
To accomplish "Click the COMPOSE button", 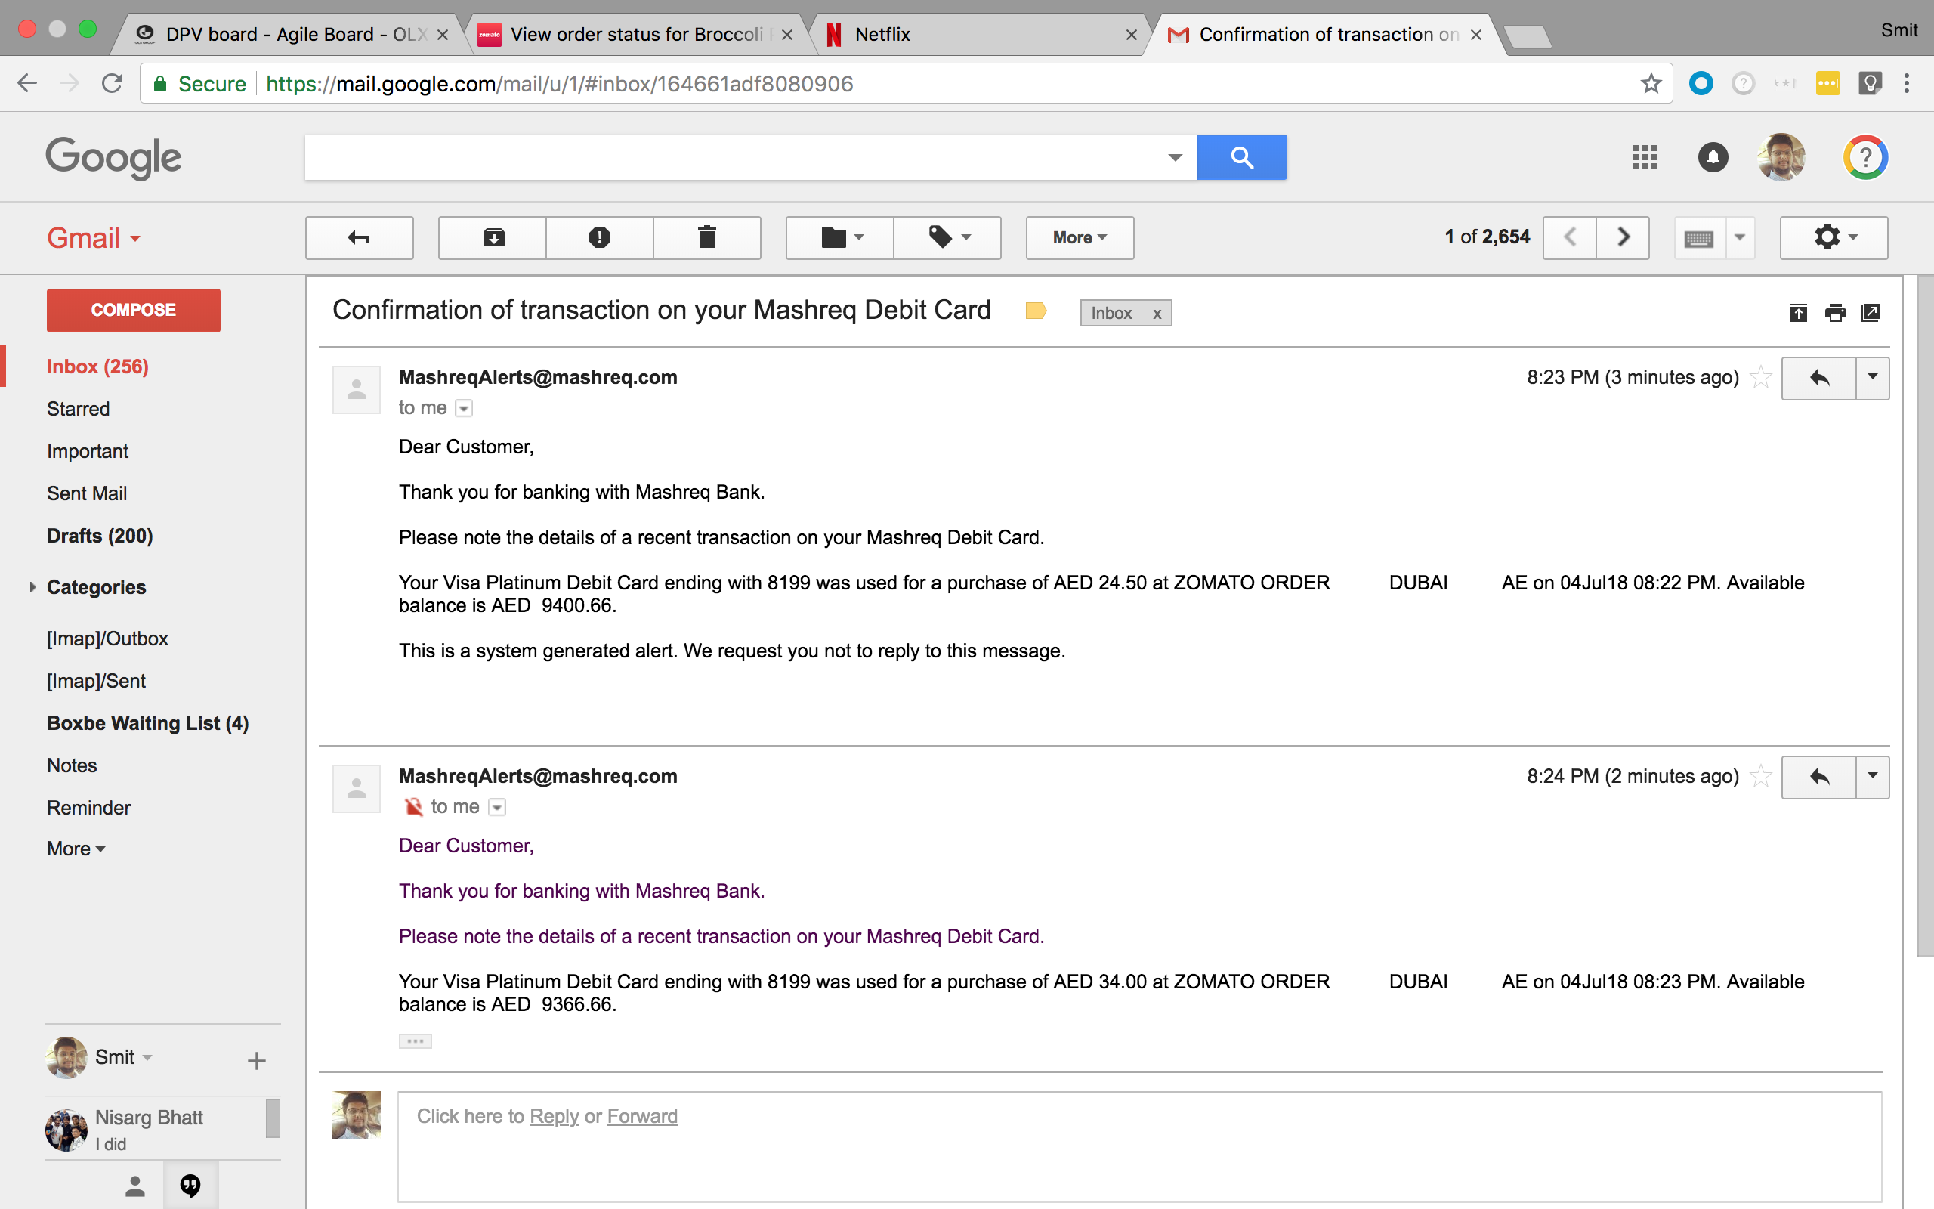I will point(134,311).
